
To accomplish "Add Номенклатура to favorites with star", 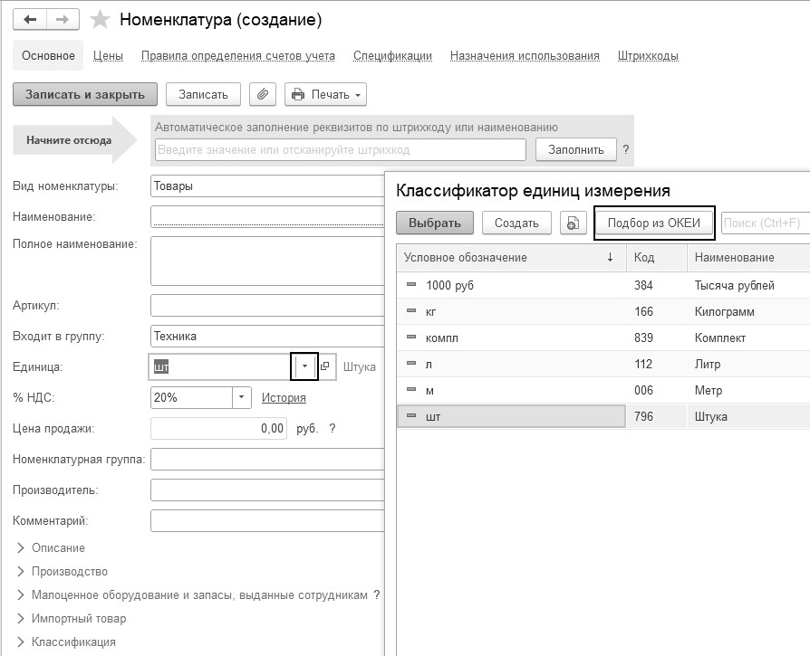I will click(x=101, y=20).
